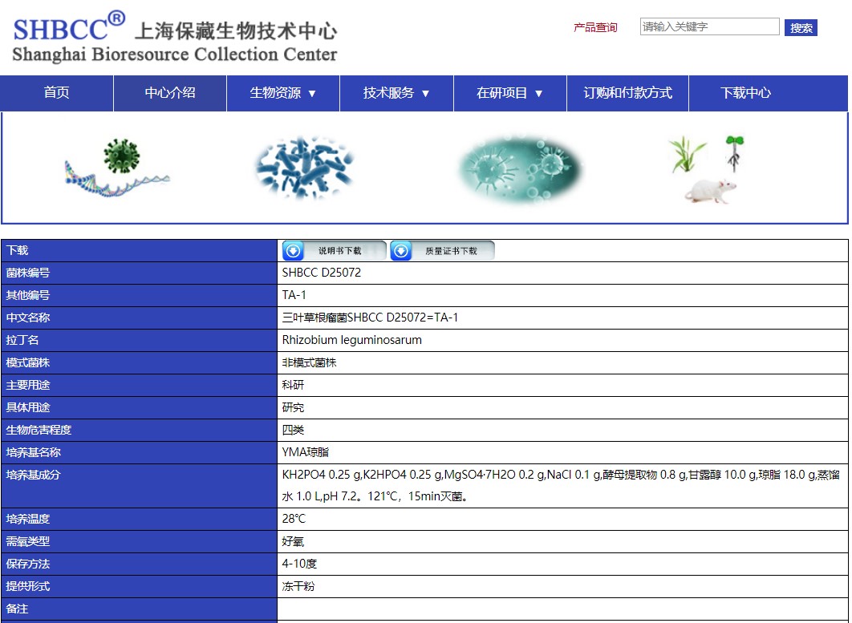This screenshot has width=852, height=623.
Task: Open the 订购和付款方式 menu item
Action: click(627, 93)
